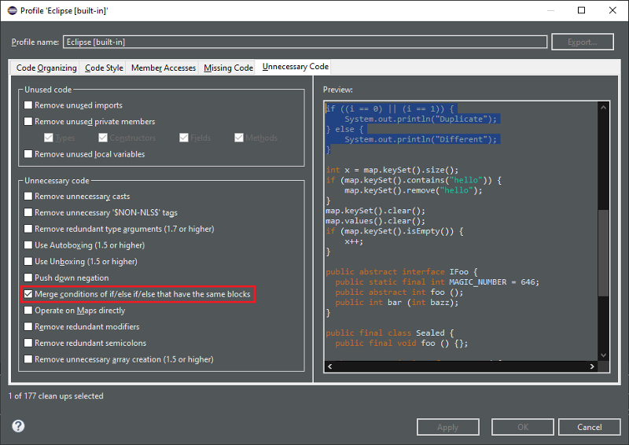Tick Remove unnecessary casts checkbox
Viewport: 629px width, 445px height.
point(28,197)
